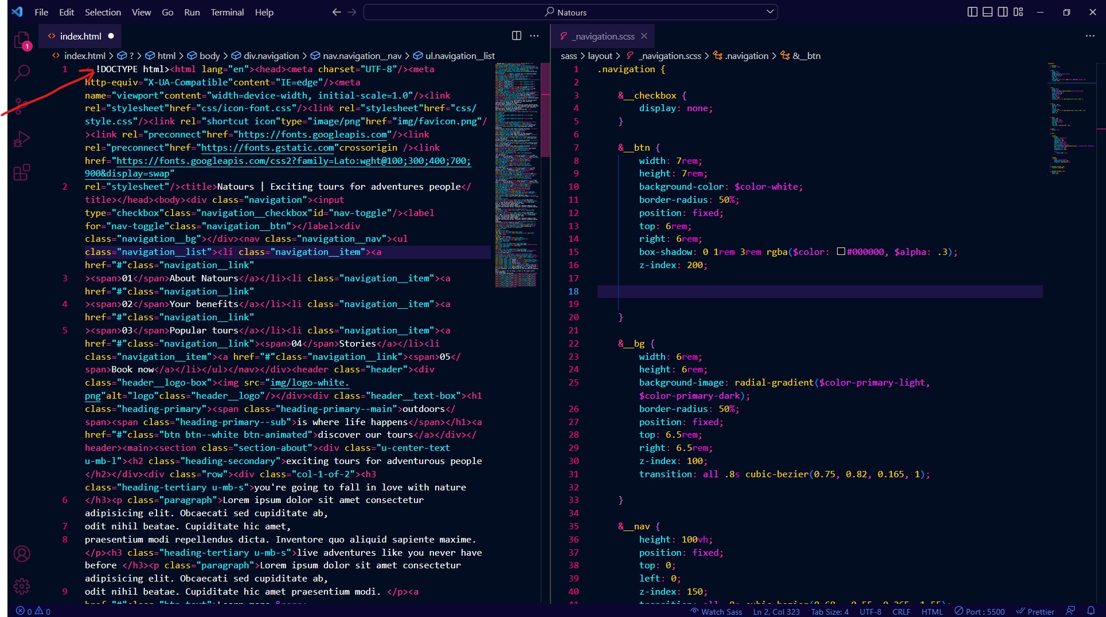Open the Manage settings gear
Screen dimensions: 1106x617
tap(22, 585)
